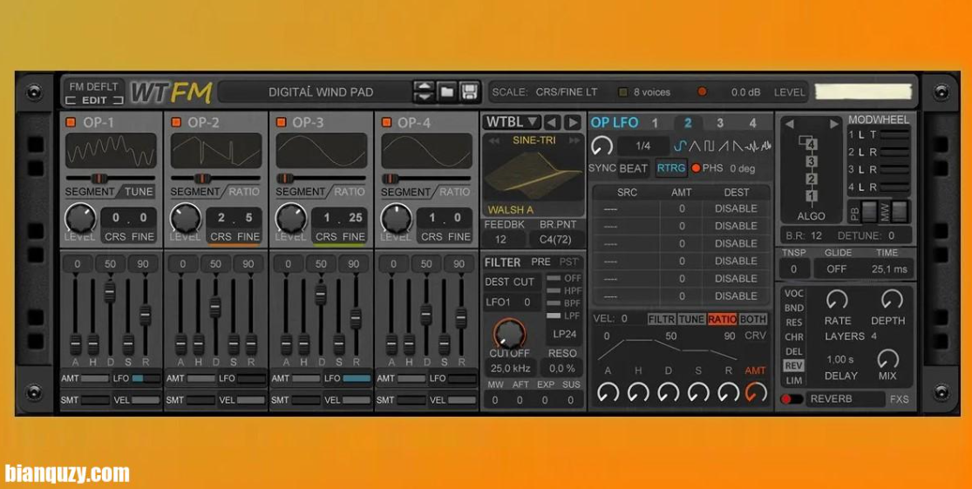
Task: Switch to OP LFO tab 4
Action: click(x=752, y=123)
